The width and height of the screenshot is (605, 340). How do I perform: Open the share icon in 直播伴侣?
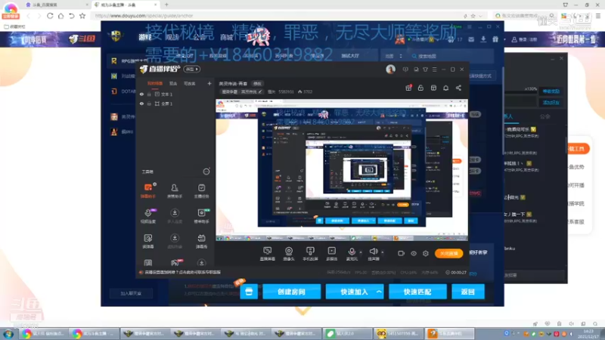[x=458, y=88]
